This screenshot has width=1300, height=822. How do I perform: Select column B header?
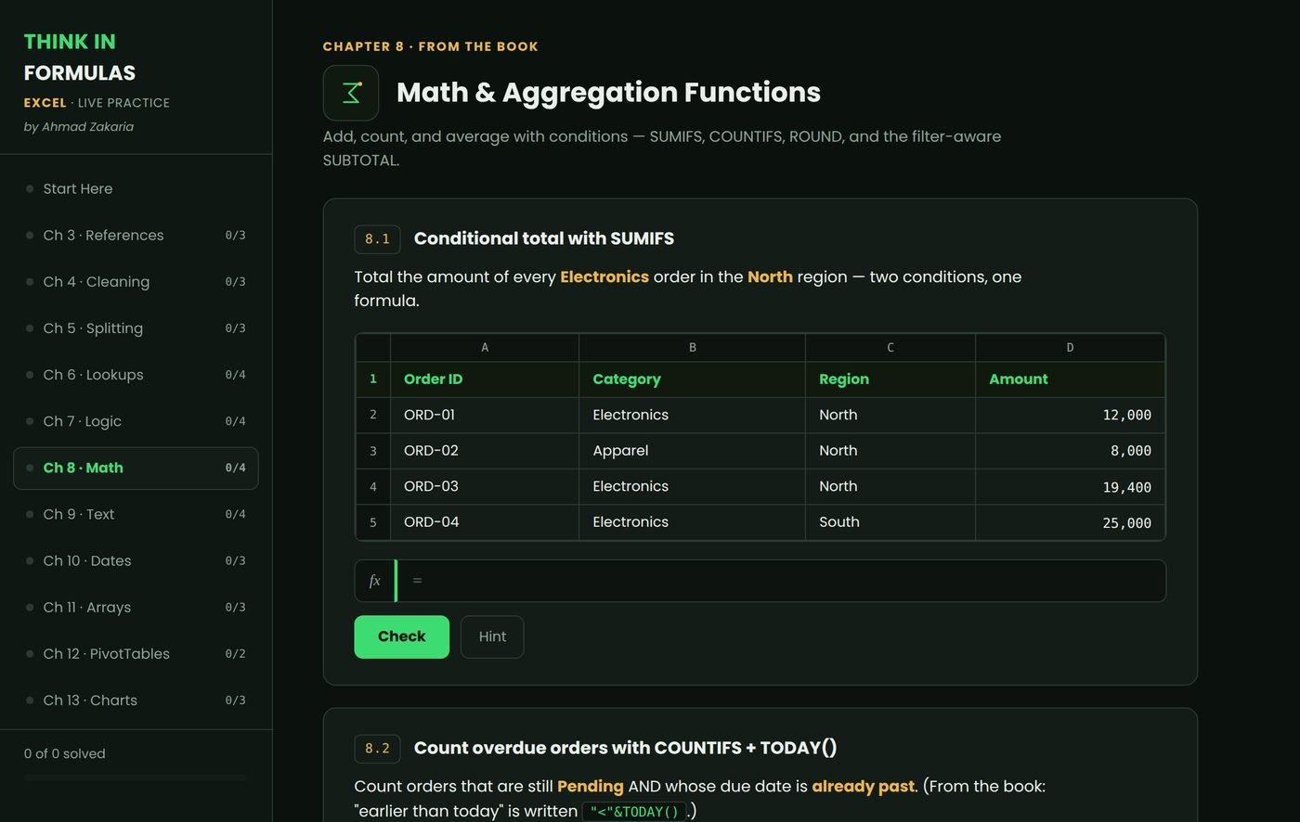pyautogui.click(x=692, y=347)
